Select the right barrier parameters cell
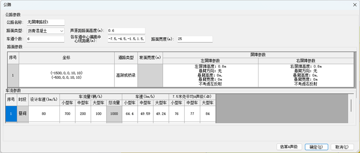 pyautogui.click(x=306, y=75)
